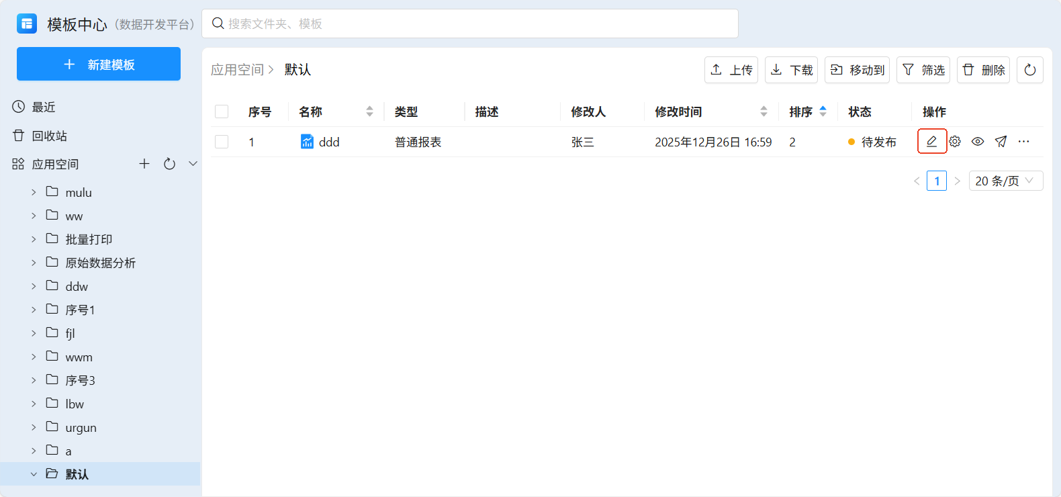Go to 回收站 in sidebar

tap(49, 136)
